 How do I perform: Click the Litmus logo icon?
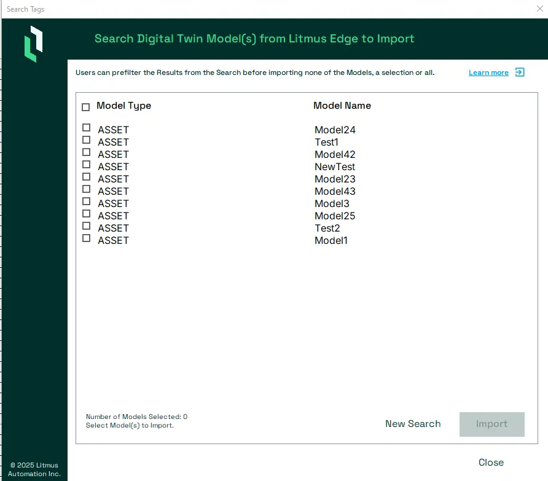(x=34, y=44)
